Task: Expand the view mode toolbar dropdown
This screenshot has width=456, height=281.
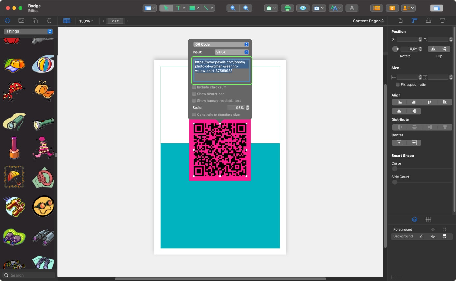Action: tap(150, 8)
